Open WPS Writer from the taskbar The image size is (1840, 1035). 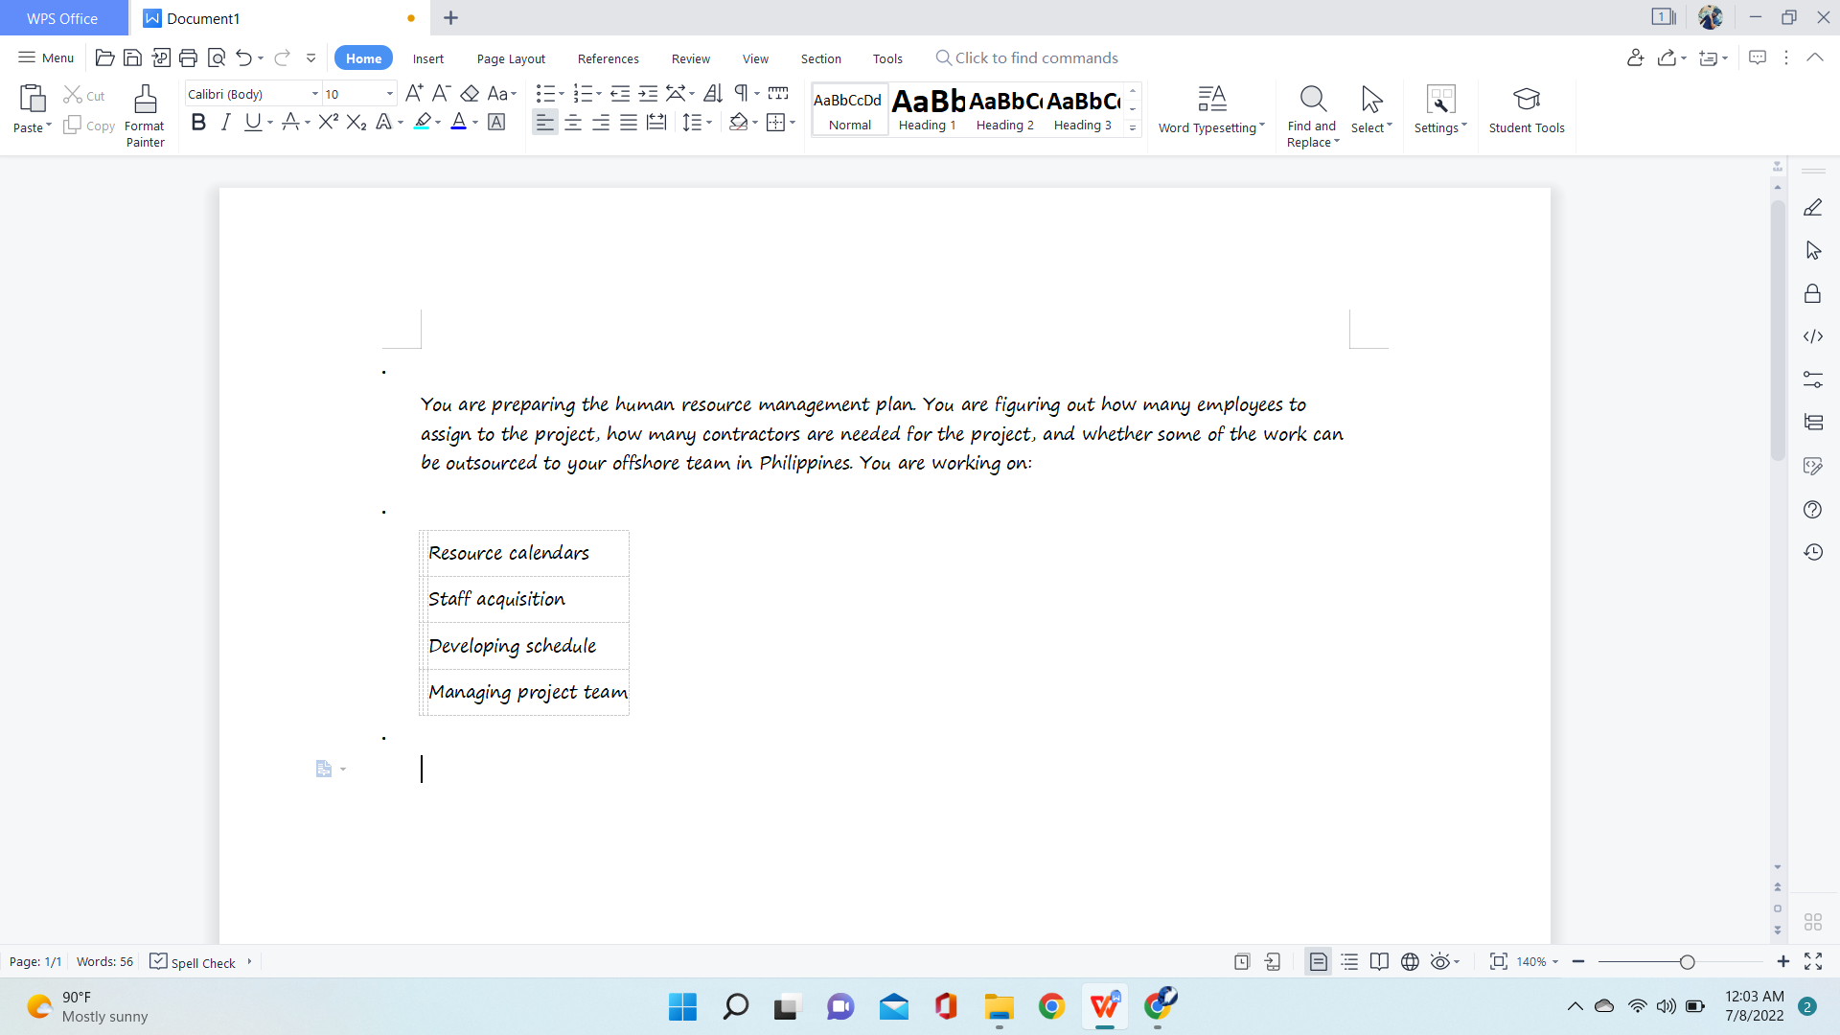coord(1103,1006)
